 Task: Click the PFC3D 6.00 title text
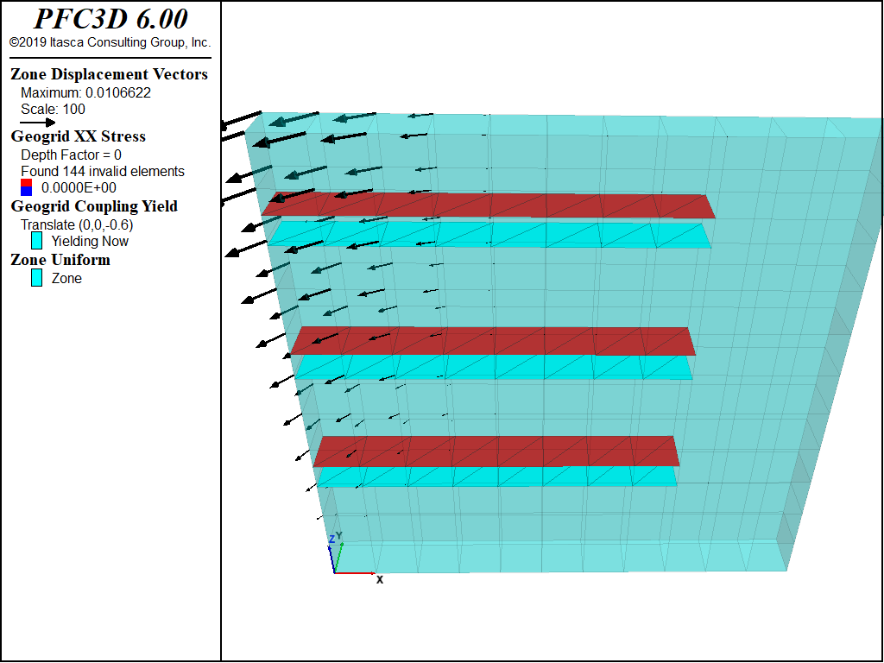(x=110, y=19)
